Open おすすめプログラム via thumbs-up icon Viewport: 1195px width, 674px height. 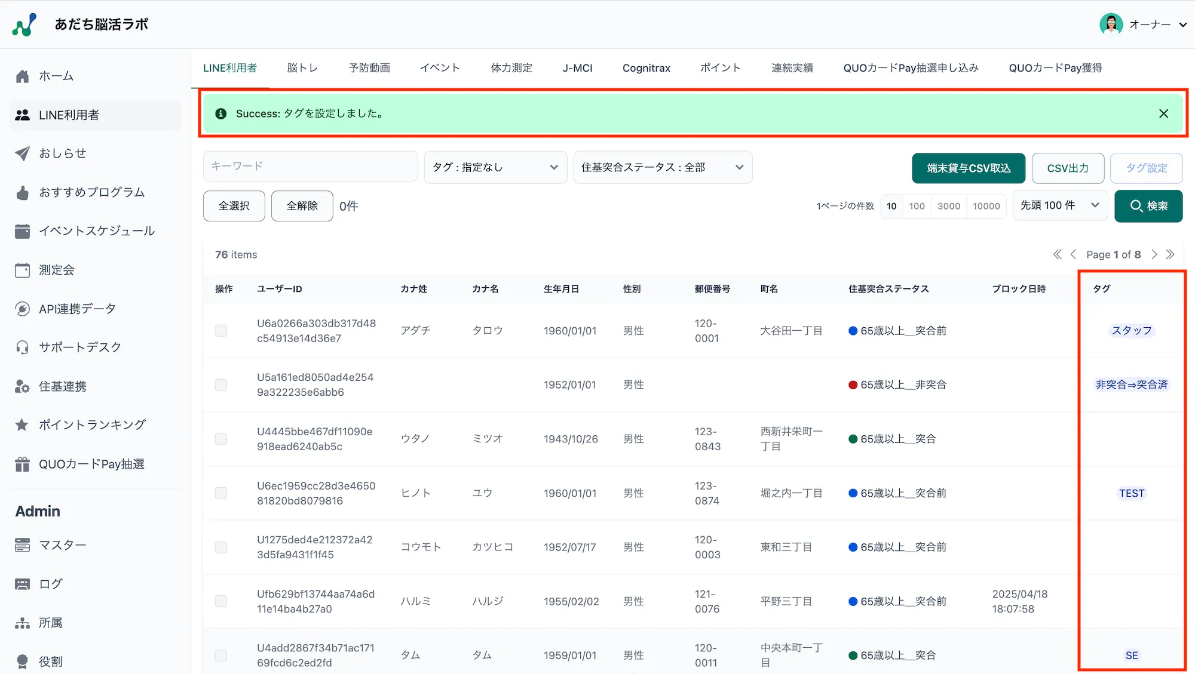pos(22,192)
